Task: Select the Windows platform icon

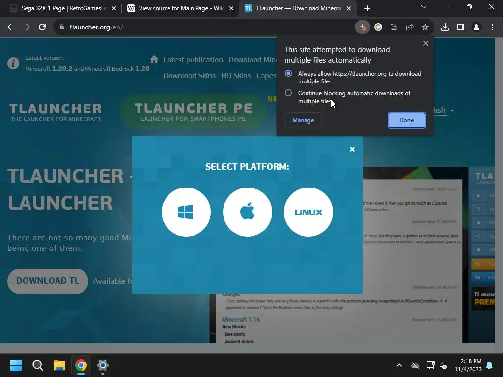Action: click(186, 212)
